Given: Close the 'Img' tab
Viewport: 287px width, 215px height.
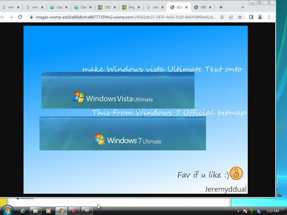Looking at the screenshot, I should [138, 7].
